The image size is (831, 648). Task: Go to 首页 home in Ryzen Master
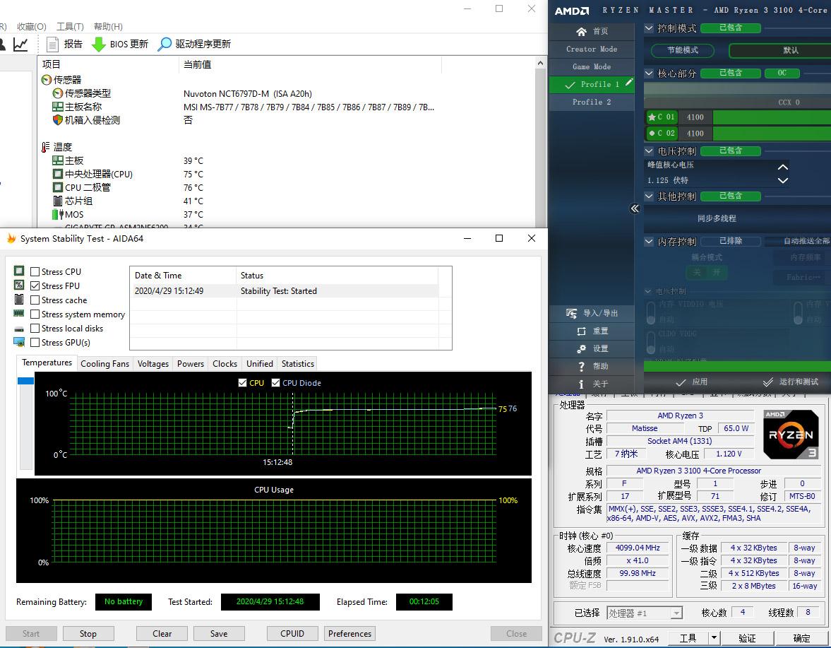click(592, 31)
